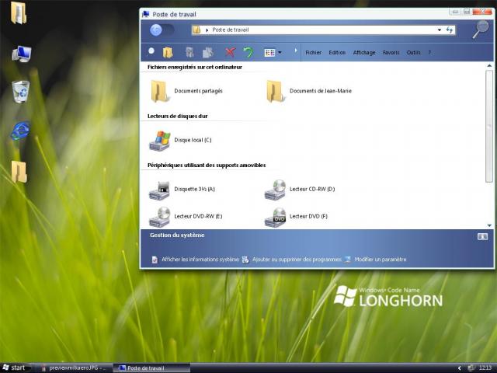This screenshot has height=373, width=497.
Task: Click Périphériques utilisant des supports amovibles header
Action: point(207,166)
